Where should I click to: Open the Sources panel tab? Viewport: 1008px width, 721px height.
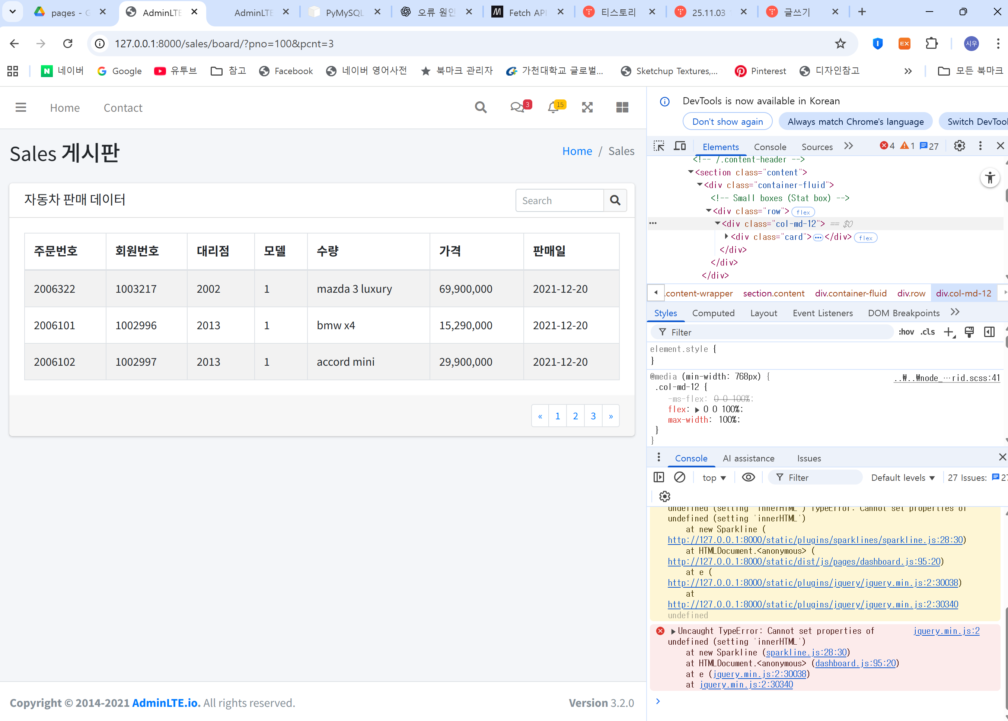pos(817,147)
